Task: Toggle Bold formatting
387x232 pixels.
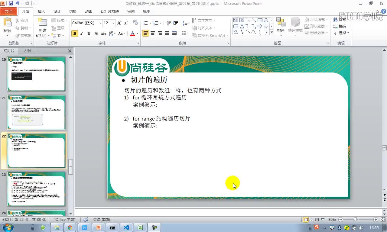Action: click(x=75, y=34)
